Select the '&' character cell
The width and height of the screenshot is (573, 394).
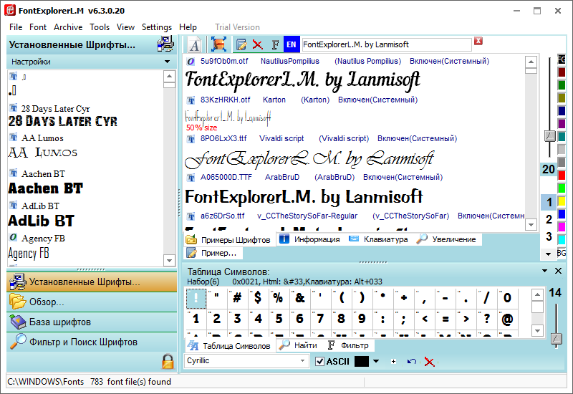[299, 298]
